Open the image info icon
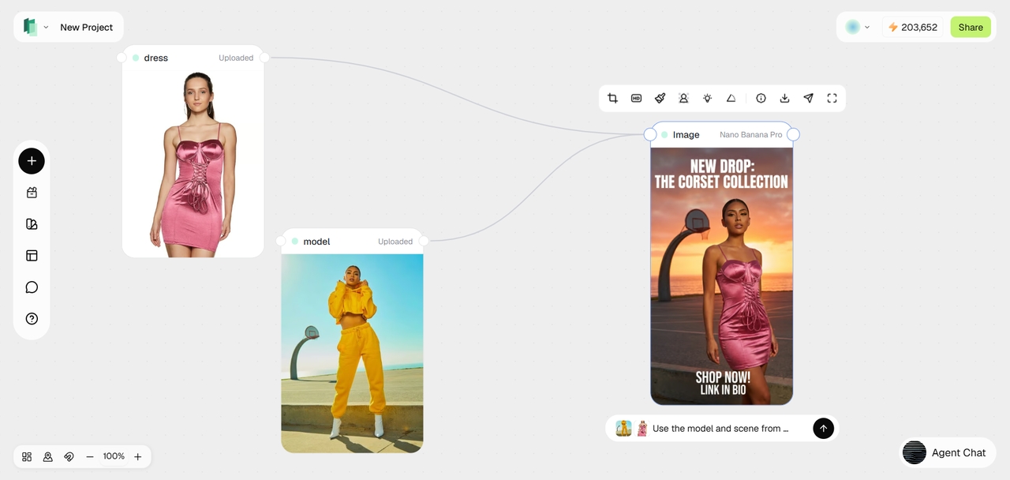 [x=761, y=99]
